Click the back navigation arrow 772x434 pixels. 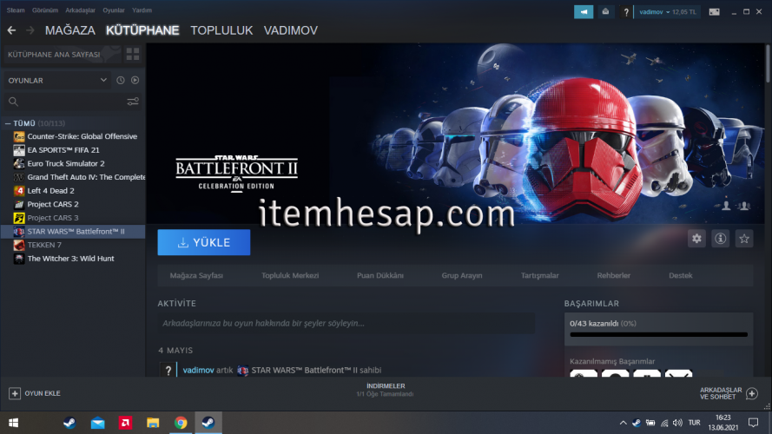pos(11,30)
